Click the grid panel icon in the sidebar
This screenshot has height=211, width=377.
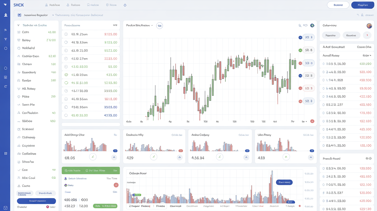pos(5,77)
